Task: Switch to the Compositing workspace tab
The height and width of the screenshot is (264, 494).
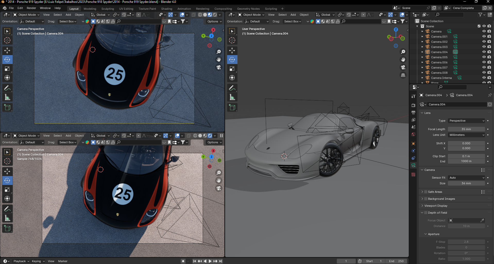Action: [223, 9]
